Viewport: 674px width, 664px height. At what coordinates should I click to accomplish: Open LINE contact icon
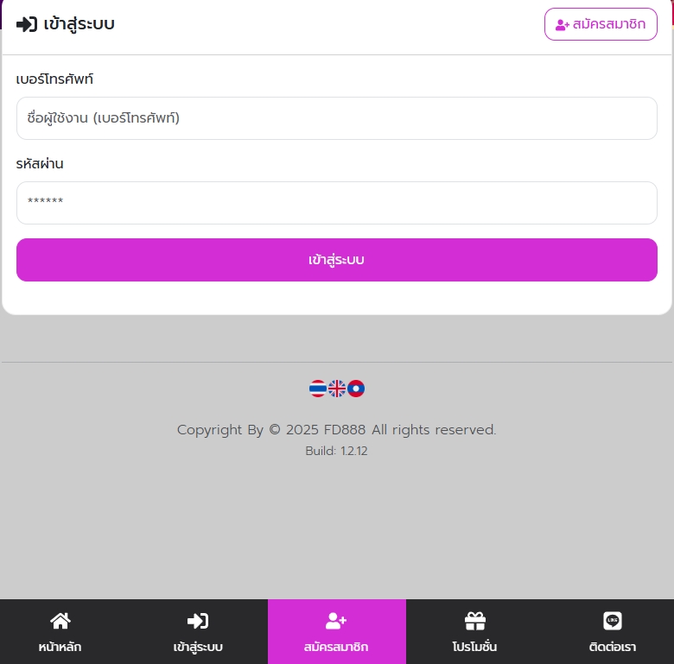613,621
